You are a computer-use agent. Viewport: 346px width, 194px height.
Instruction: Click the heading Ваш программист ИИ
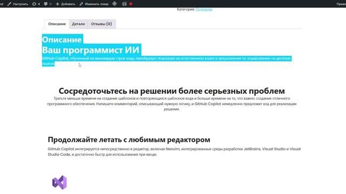[91, 50]
